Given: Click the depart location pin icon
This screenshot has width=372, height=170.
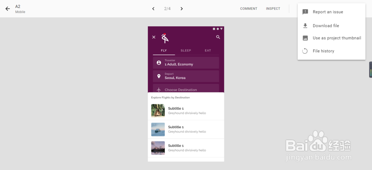Looking at the screenshot, I should click(x=159, y=76).
